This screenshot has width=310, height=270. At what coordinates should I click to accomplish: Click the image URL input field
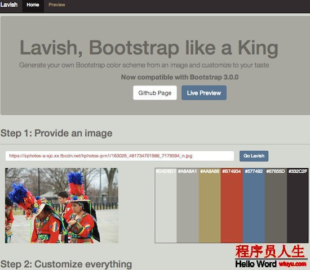pyautogui.click(x=119, y=156)
